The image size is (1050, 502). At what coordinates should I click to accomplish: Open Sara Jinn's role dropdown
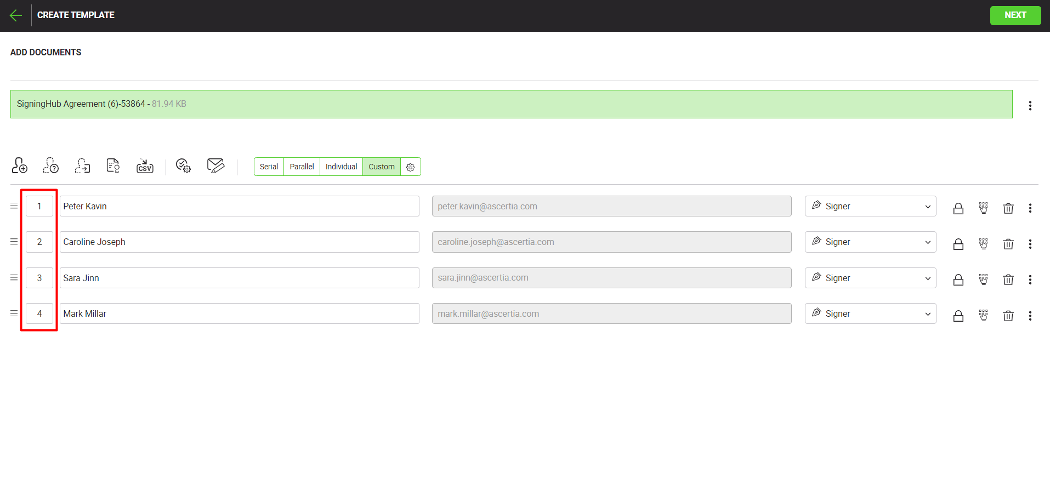870,278
